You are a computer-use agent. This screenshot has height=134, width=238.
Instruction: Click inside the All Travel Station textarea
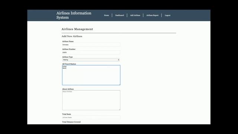pos(91,75)
